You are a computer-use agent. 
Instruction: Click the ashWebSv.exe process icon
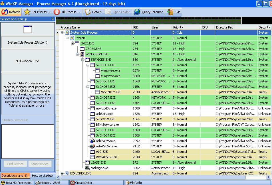click(92, 146)
